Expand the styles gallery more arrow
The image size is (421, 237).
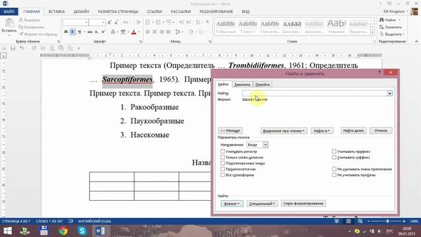(372, 34)
